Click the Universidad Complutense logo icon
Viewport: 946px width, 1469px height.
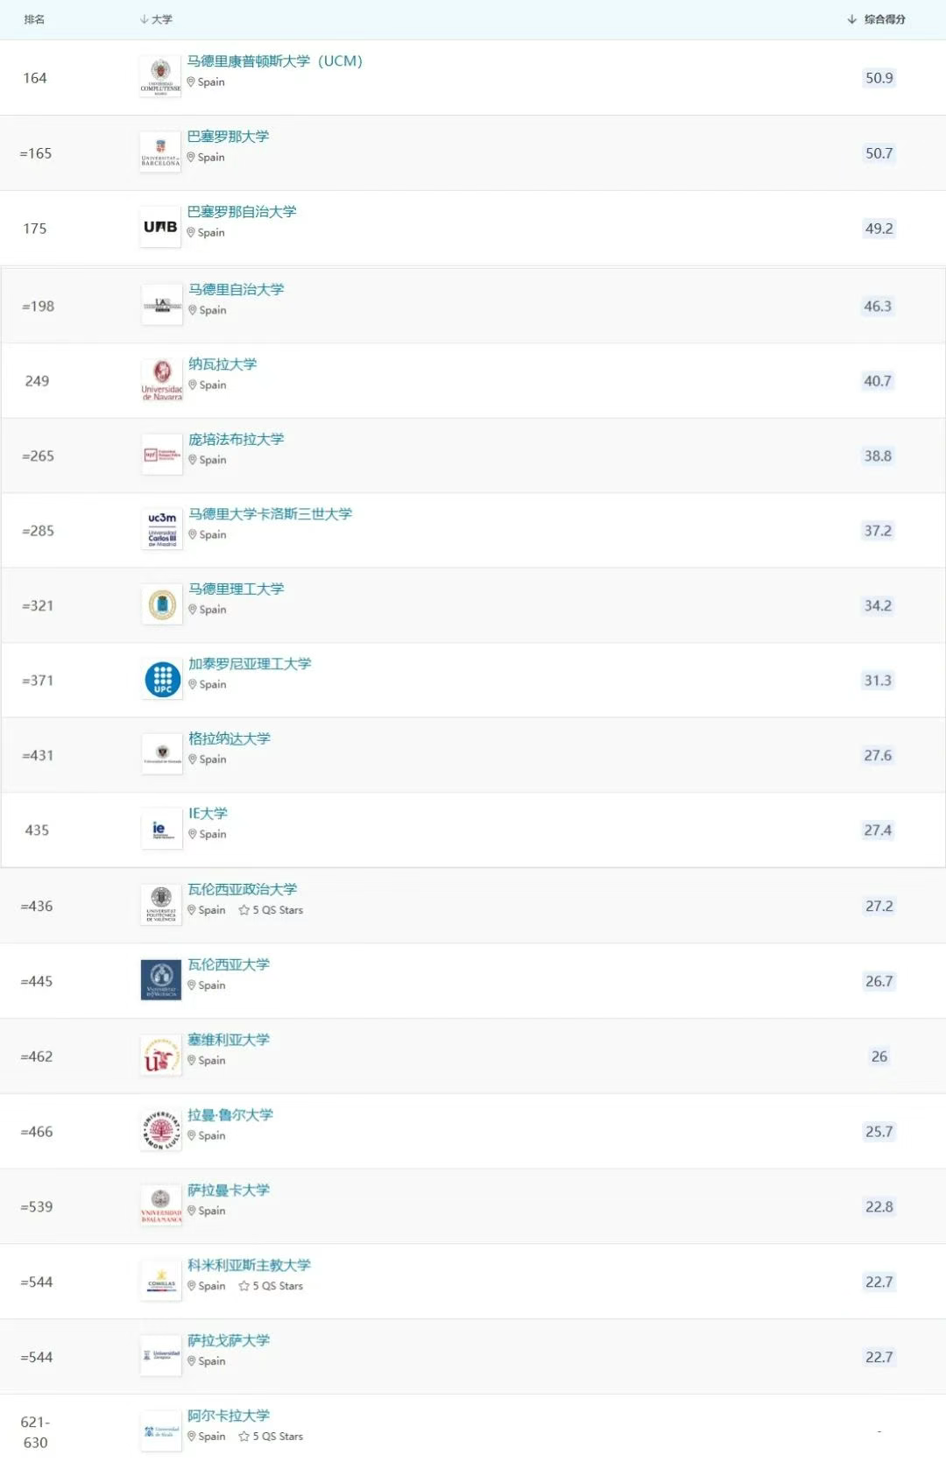click(160, 77)
